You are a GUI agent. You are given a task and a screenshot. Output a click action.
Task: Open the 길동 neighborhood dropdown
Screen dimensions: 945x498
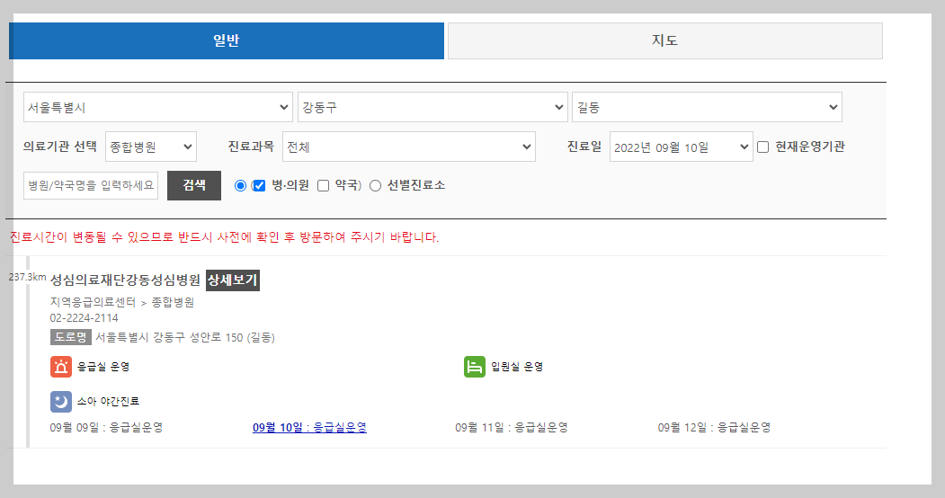(707, 107)
